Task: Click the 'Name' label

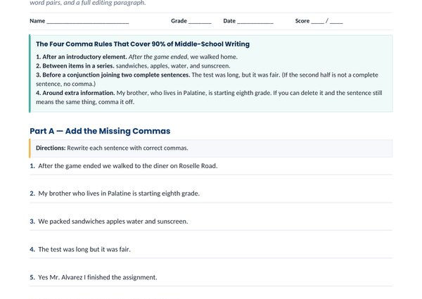Action: [x=37, y=21]
